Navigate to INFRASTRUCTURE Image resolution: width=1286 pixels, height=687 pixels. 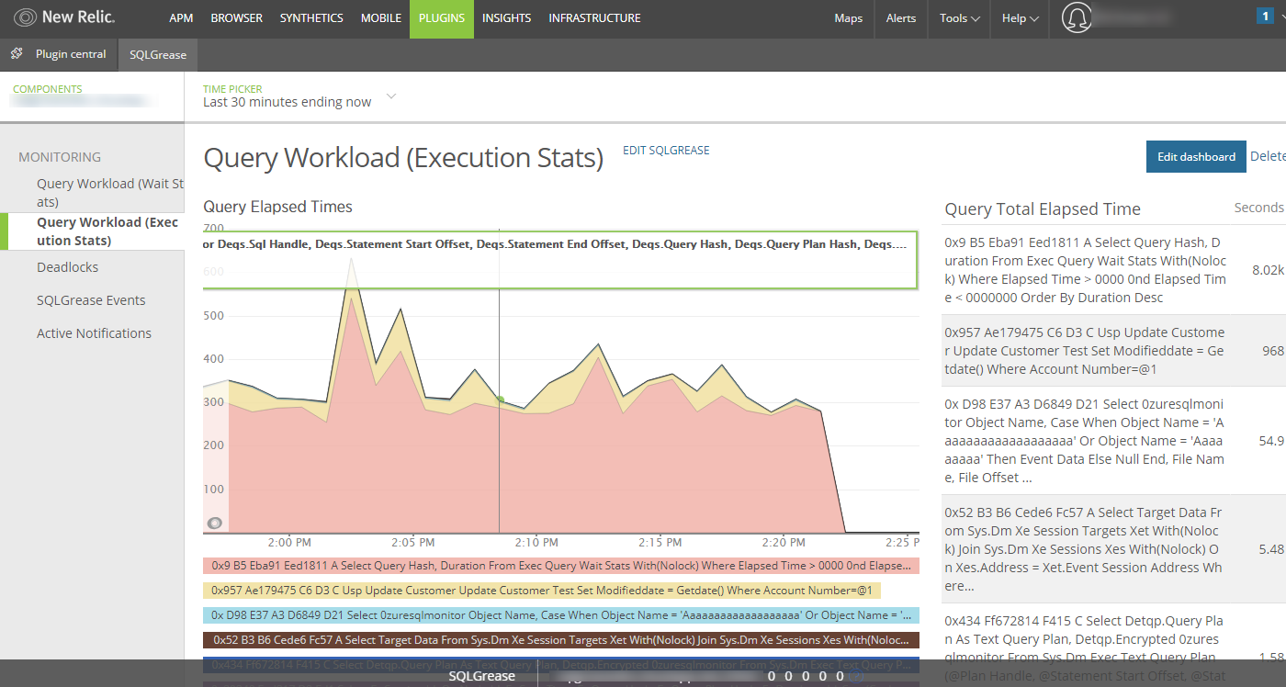point(595,18)
